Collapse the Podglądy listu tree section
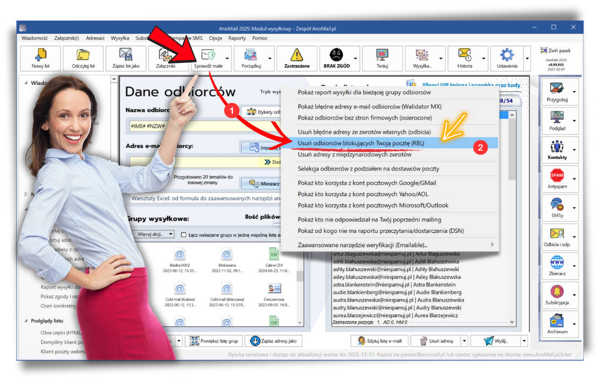Image resolution: width=599 pixels, height=378 pixels. coord(26,321)
